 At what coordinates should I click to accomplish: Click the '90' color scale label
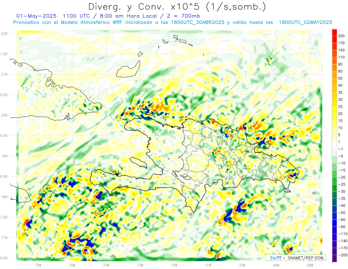(x=341, y=64)
